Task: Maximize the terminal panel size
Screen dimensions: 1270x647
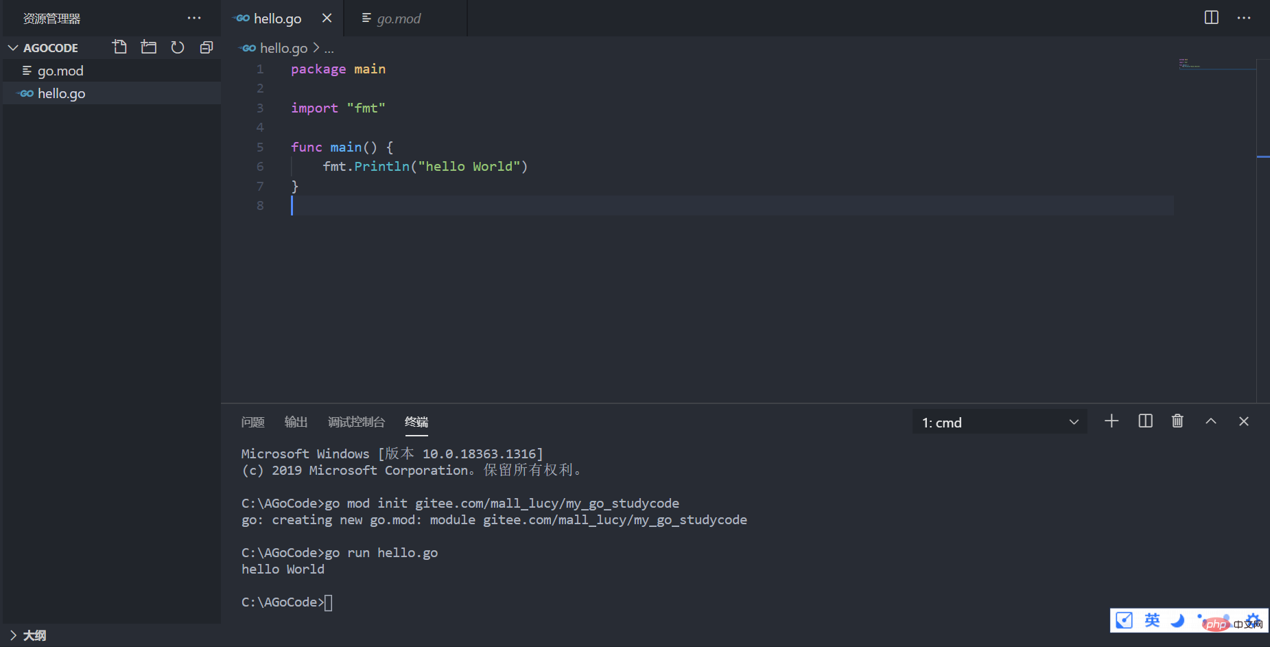Action: [x=1211, y=421]
